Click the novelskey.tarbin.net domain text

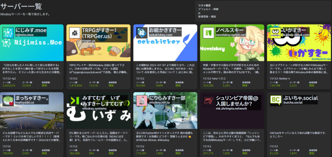coord(231,35)
